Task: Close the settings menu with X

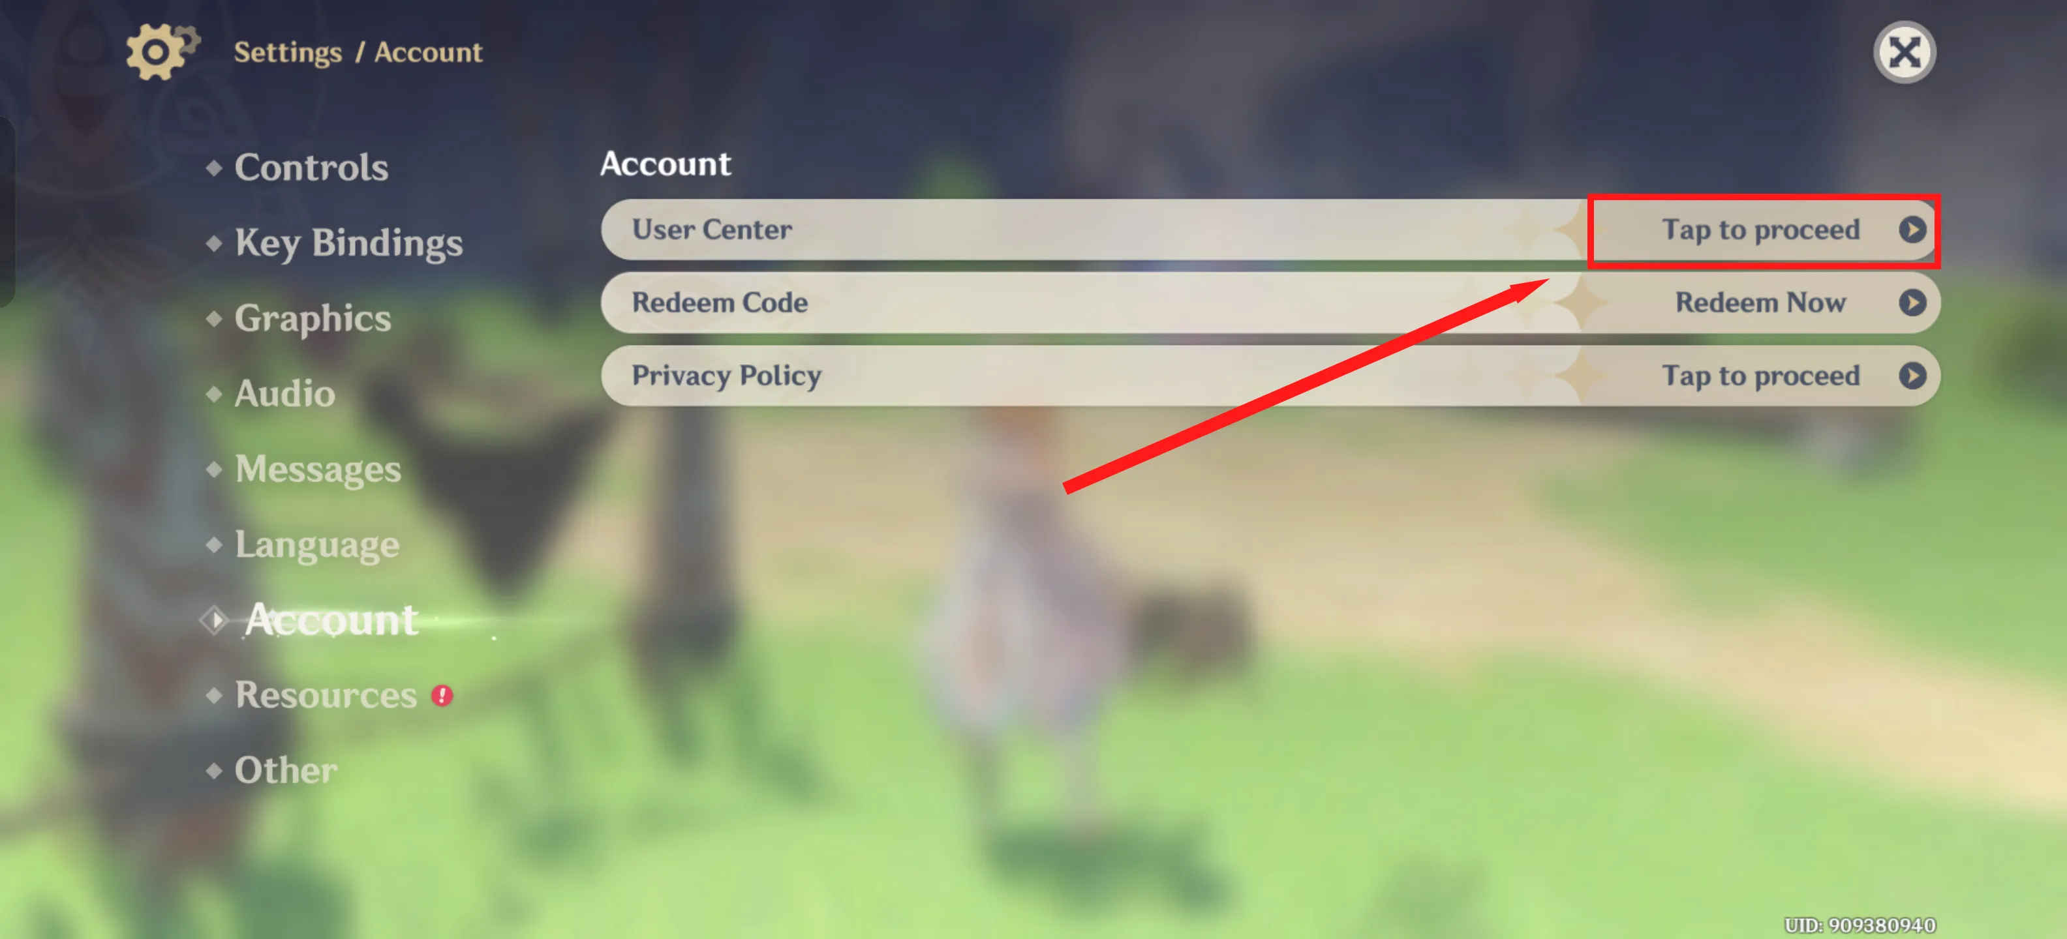Action: (x=1904, y=53)
